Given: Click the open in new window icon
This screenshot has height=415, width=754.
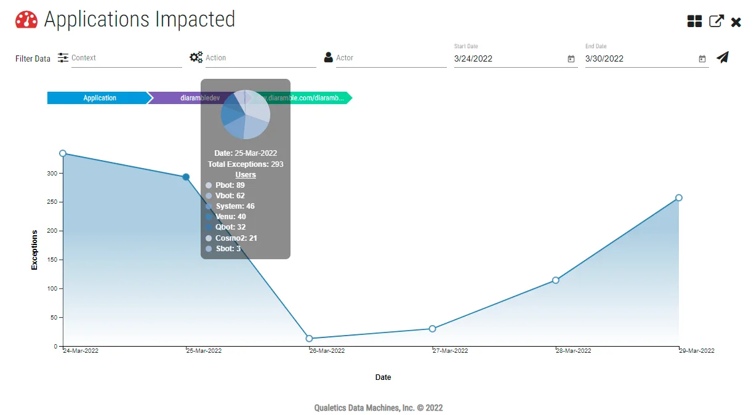Looking at the screenshot, I should pyautogui.click(x=716, y=22).
